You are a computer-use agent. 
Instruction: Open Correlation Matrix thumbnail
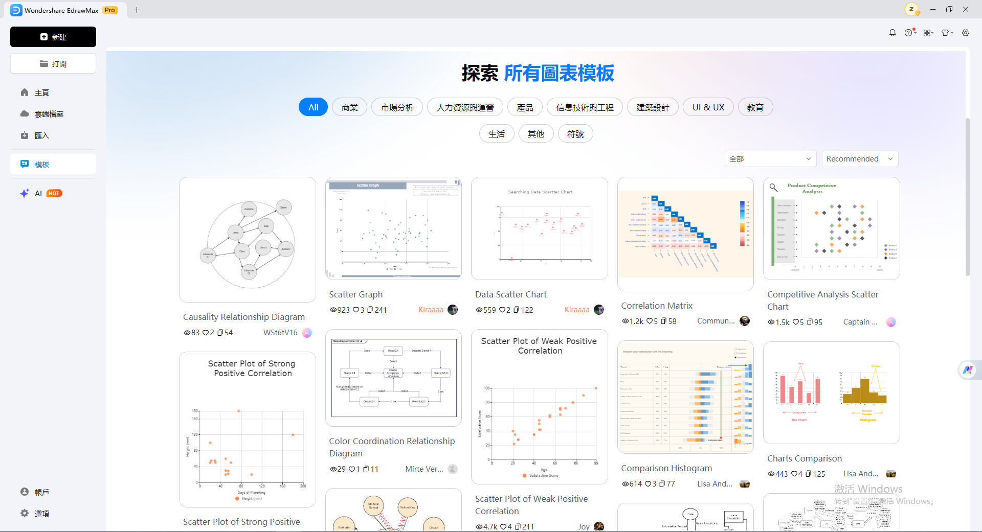coord(685,234)
